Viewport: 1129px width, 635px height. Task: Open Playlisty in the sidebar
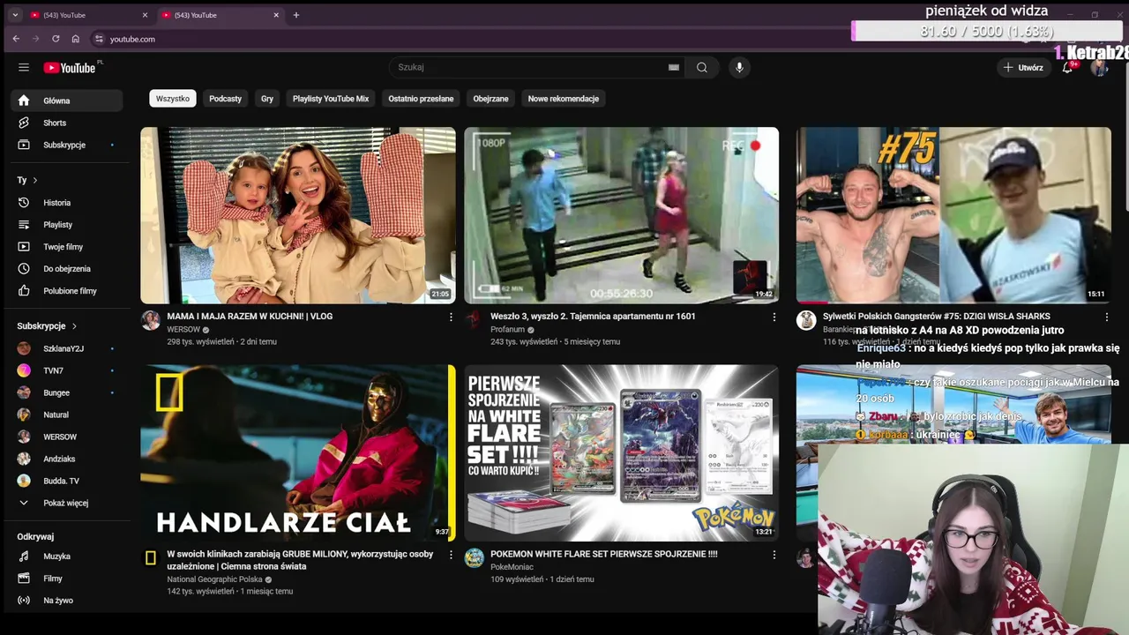66,225
